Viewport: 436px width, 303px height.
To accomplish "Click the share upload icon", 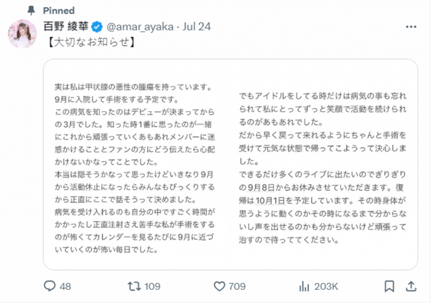I will pyautogui.click(x=410, y=286).
